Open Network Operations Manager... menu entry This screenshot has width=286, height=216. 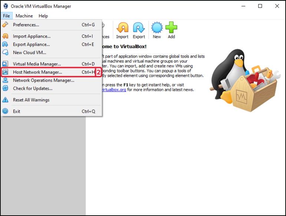[51, 80]
